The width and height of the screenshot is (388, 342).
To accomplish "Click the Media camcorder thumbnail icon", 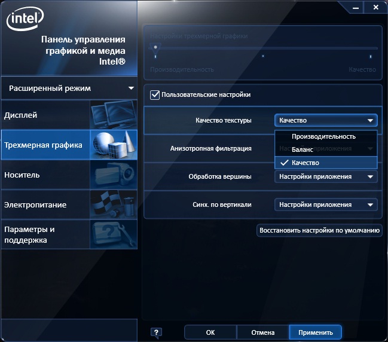I will pyautogui.click(x=114, y=175).
